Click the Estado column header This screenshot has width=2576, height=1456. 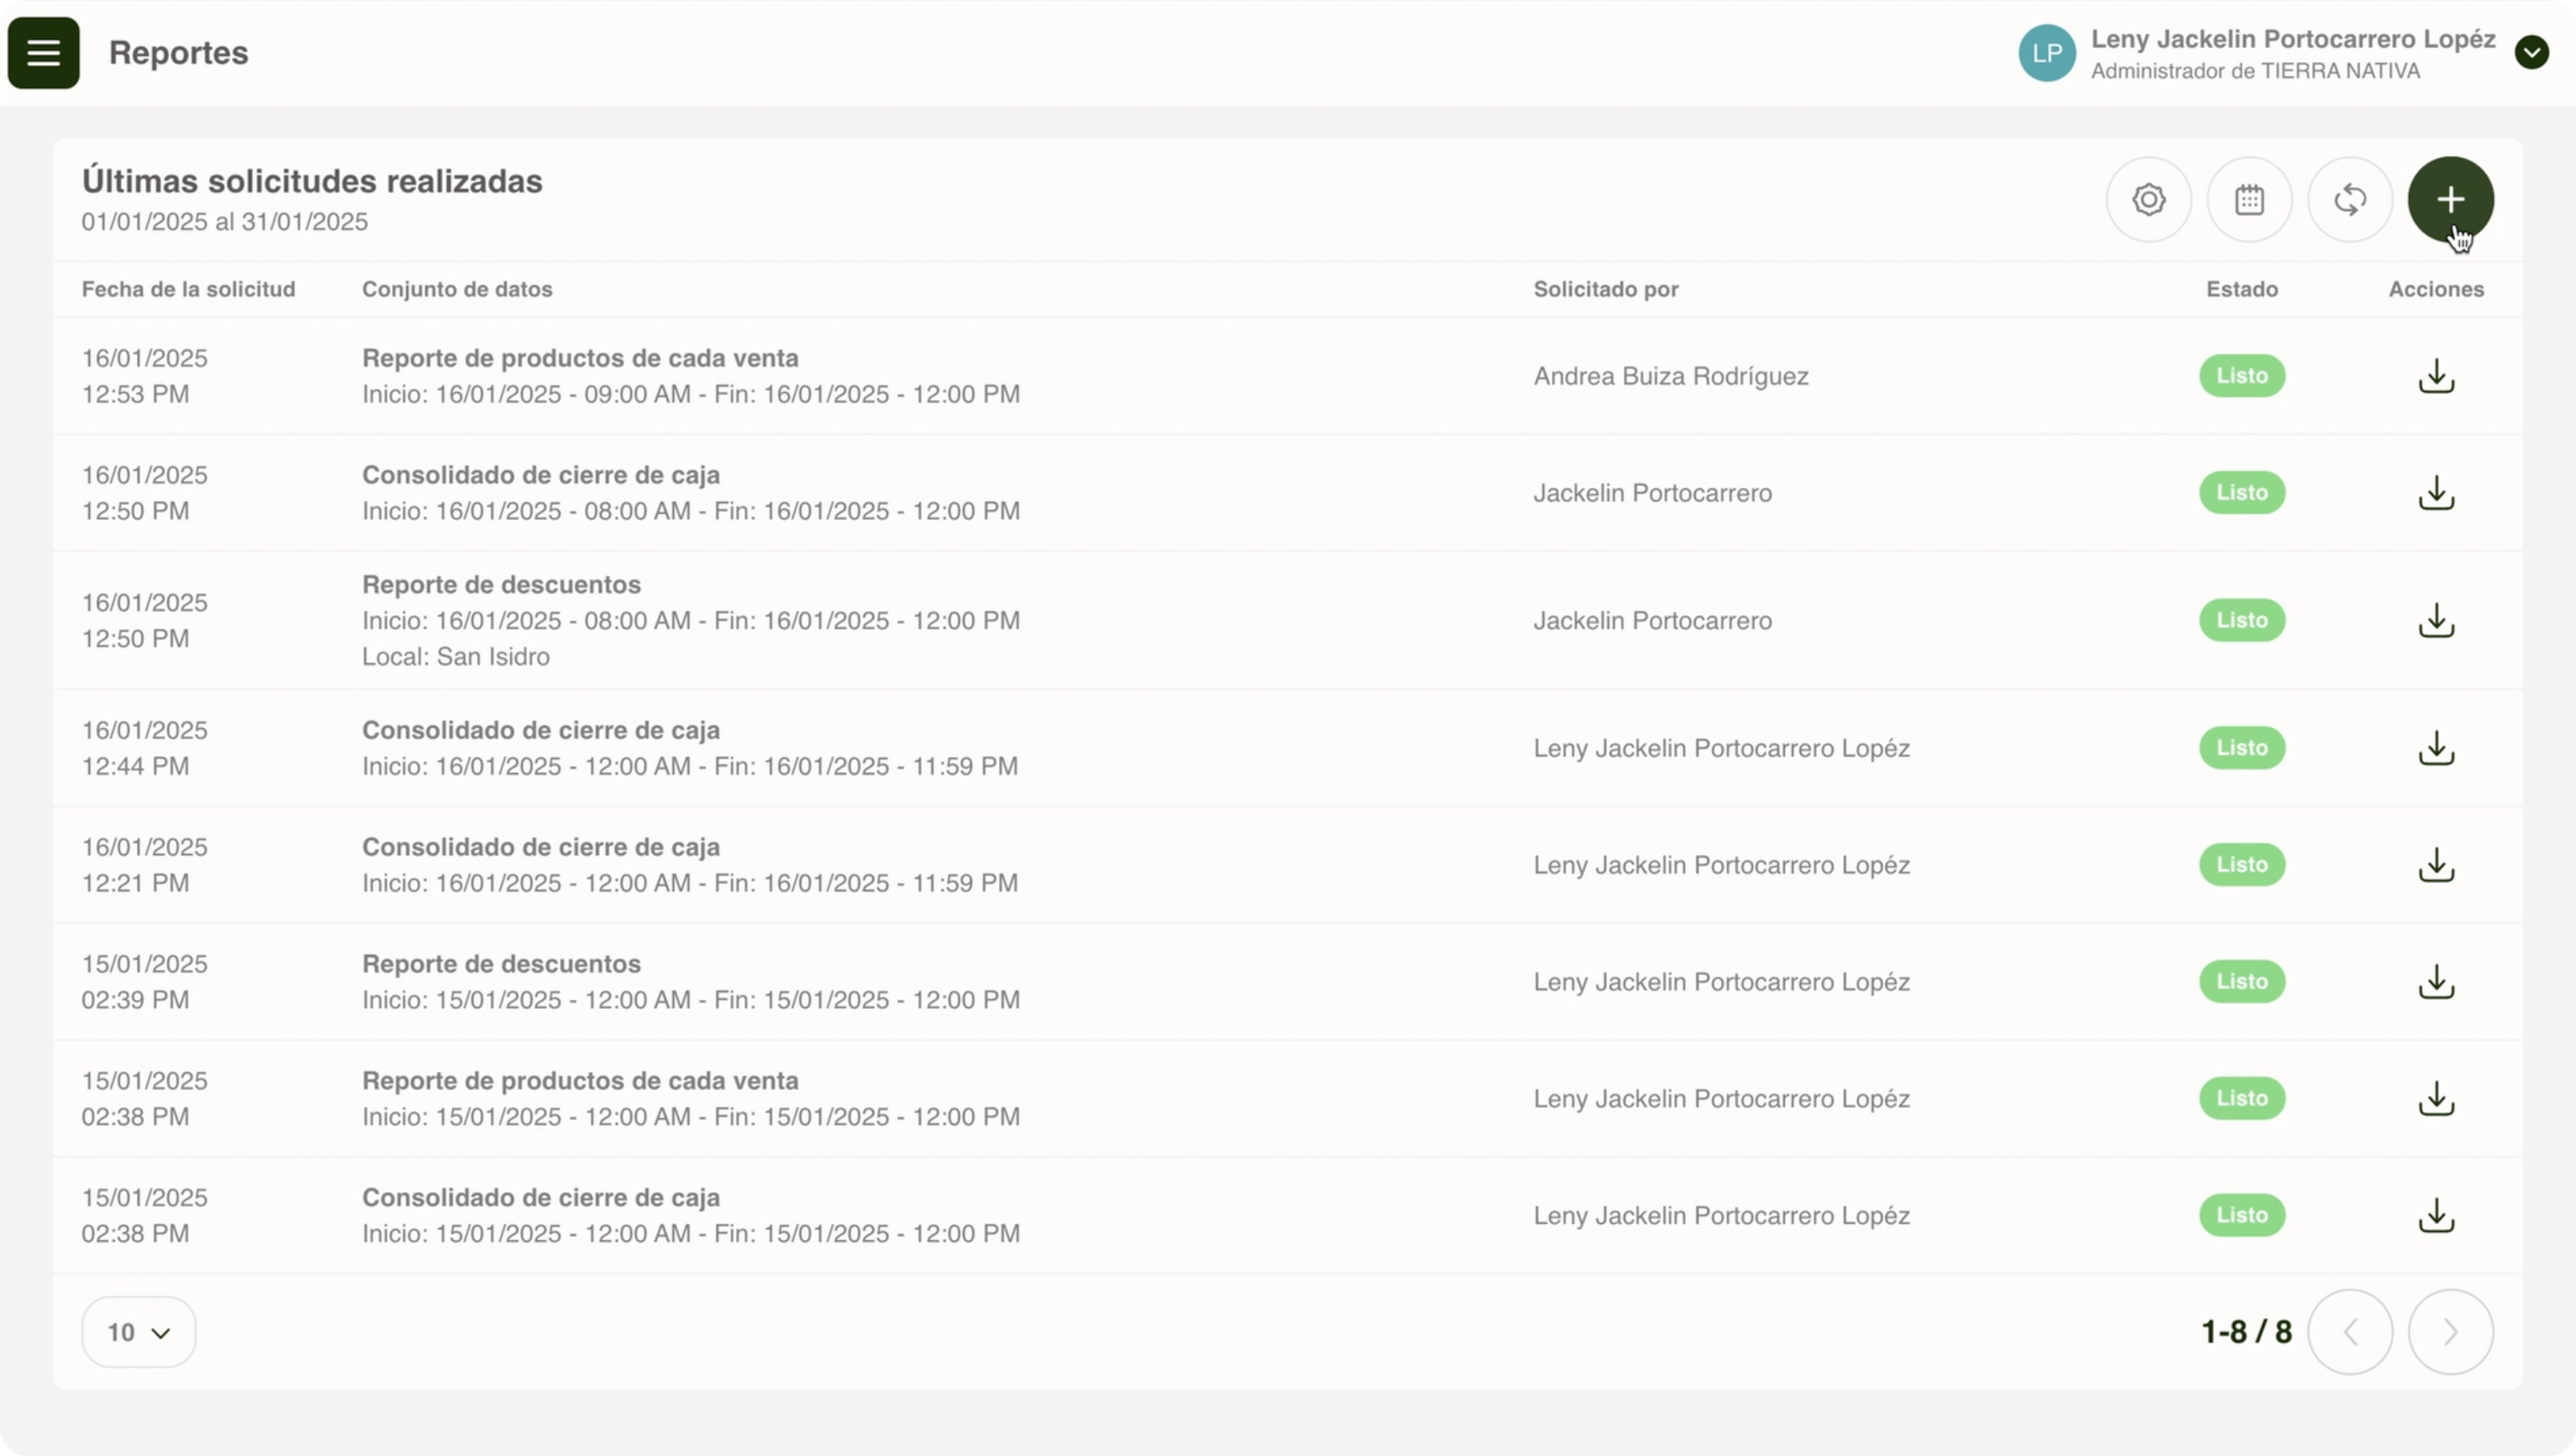(2241, 289)
